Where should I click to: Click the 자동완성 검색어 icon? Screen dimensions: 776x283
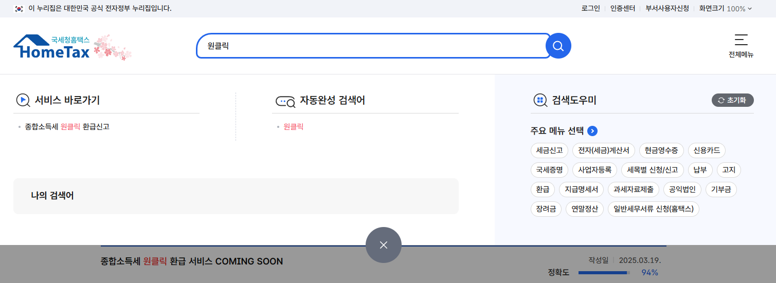pyautogui.click(x=285, y=101)
